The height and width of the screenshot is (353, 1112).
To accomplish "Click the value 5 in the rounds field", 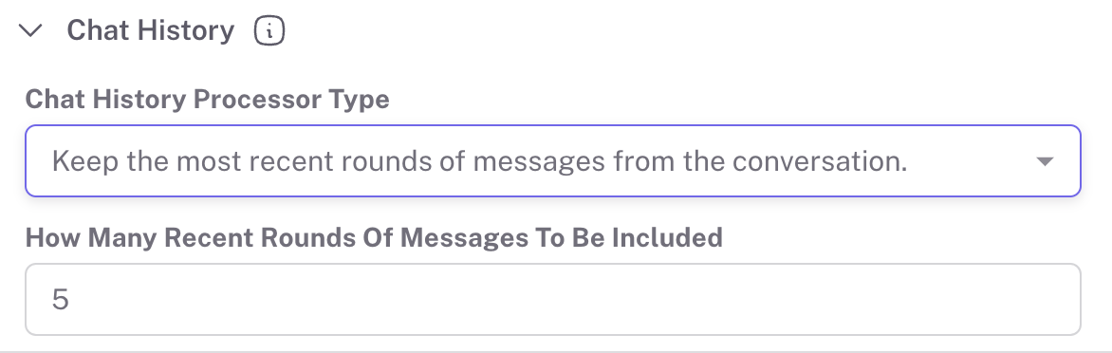I will (61, 299).
